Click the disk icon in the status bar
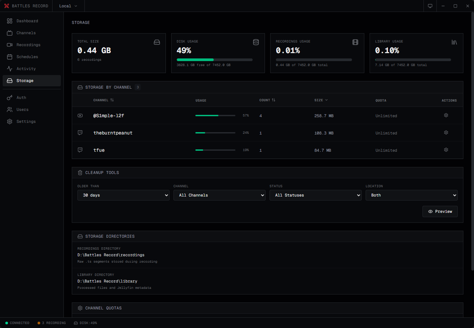The width and height of the screenshot is (474, 328). pyautogui.click(x=76, y=323)
